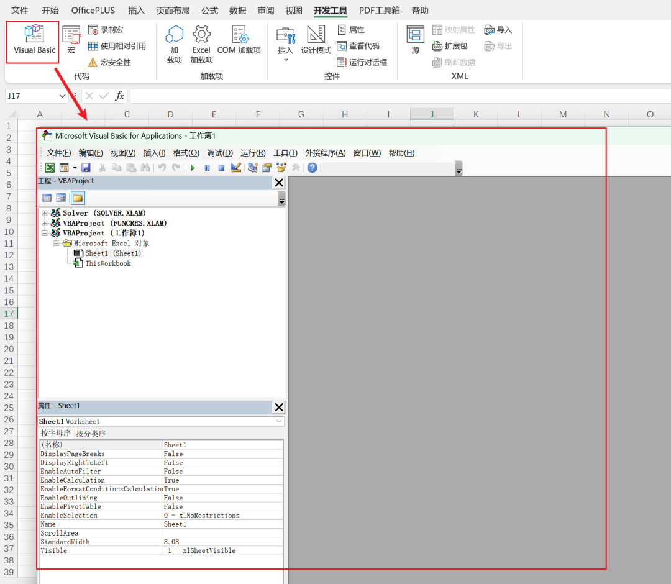
Task: Toggle Use Relative References option
Action: 117,46
